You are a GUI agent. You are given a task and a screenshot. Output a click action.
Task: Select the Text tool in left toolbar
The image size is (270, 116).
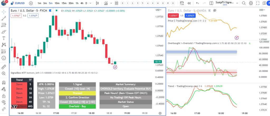tap(4, 38)
